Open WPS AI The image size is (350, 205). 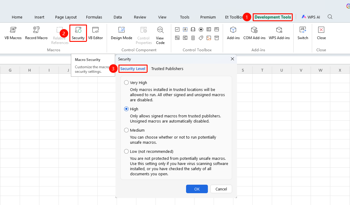(311, 17)
